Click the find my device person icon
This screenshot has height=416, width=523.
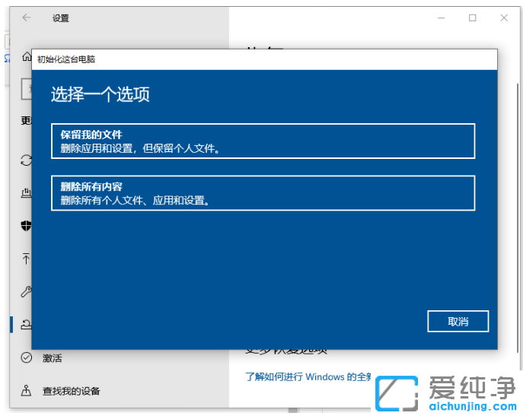pos(27,391)
